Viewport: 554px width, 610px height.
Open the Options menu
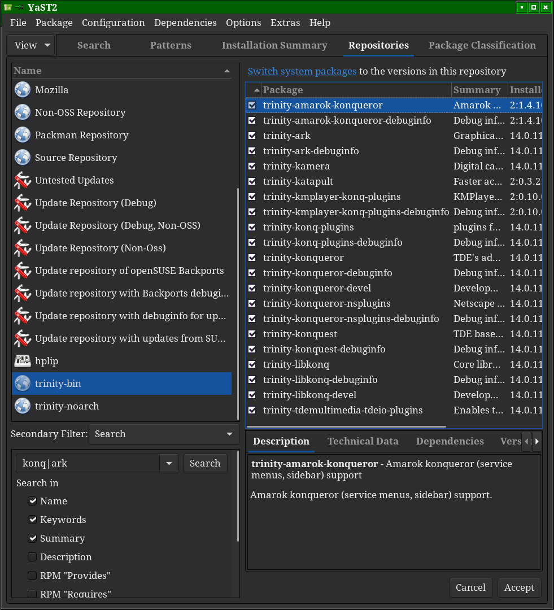[x=243, y=23]
